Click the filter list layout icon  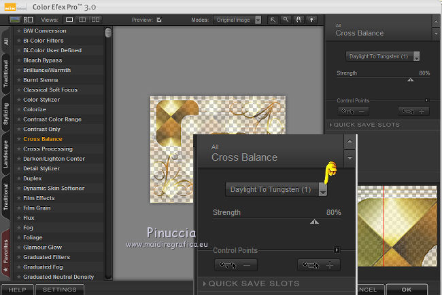point(28,20)
